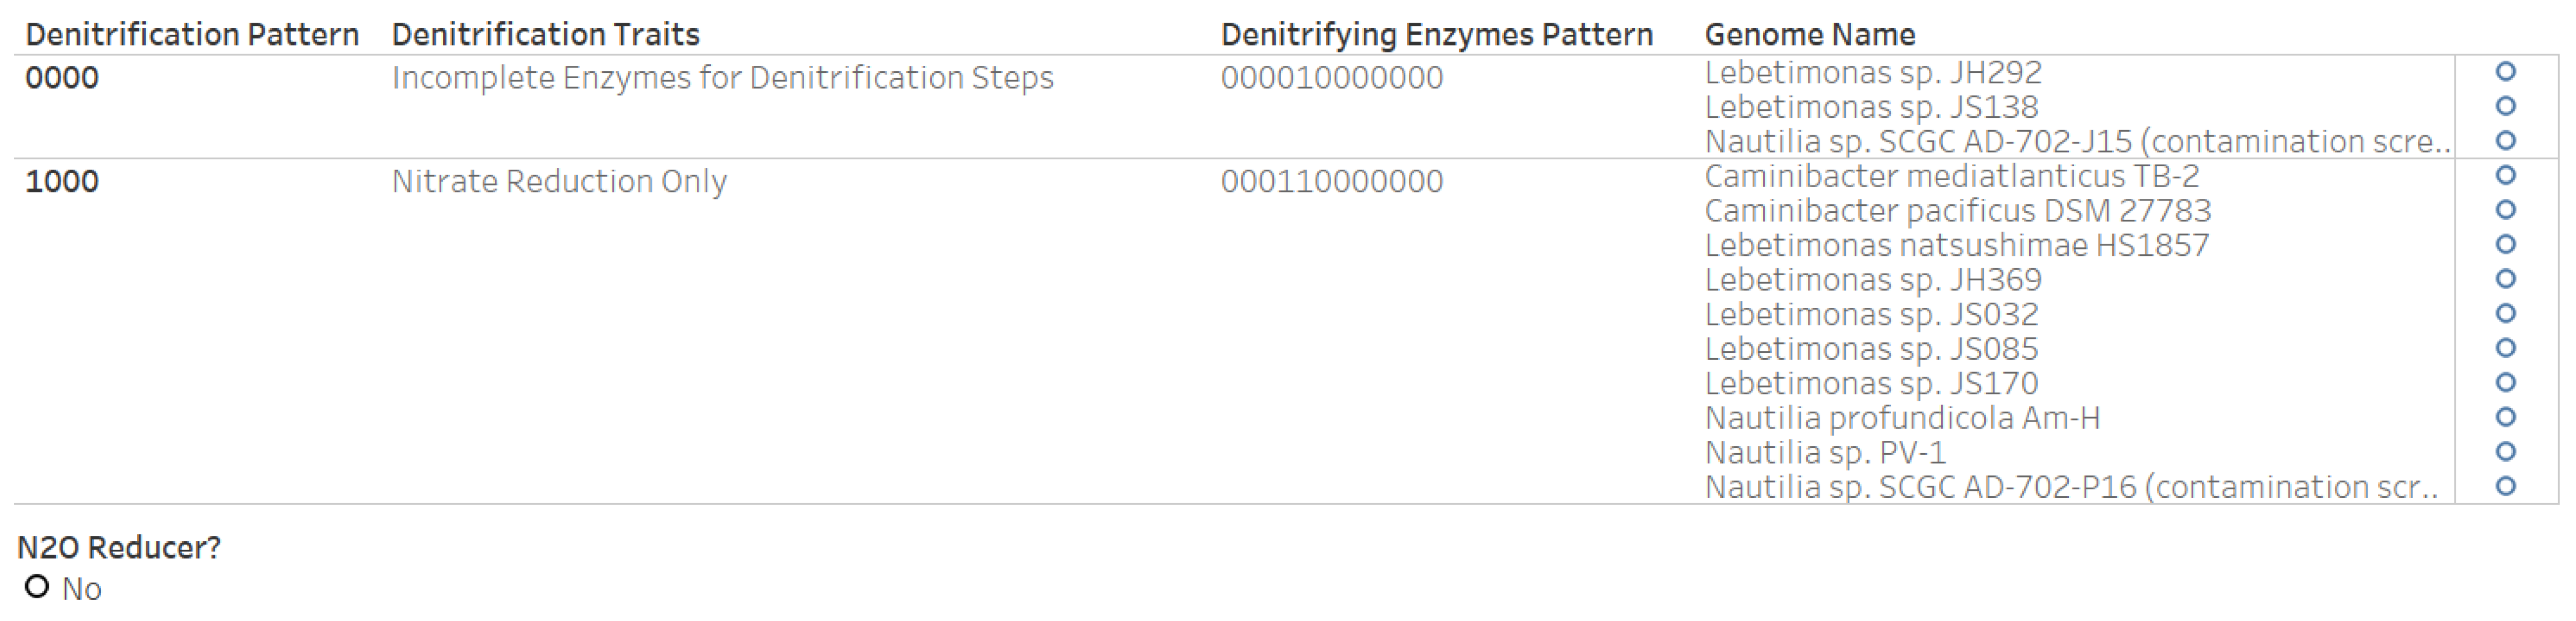Click circle marker beside Nautilia sp. PV-1
The image size is (2576, 621).
tap(2505, 452)
